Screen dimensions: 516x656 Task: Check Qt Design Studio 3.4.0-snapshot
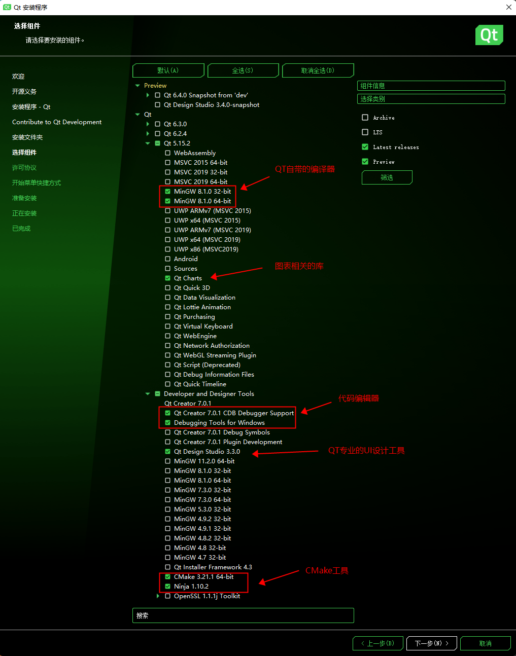(x=157, y=105)
